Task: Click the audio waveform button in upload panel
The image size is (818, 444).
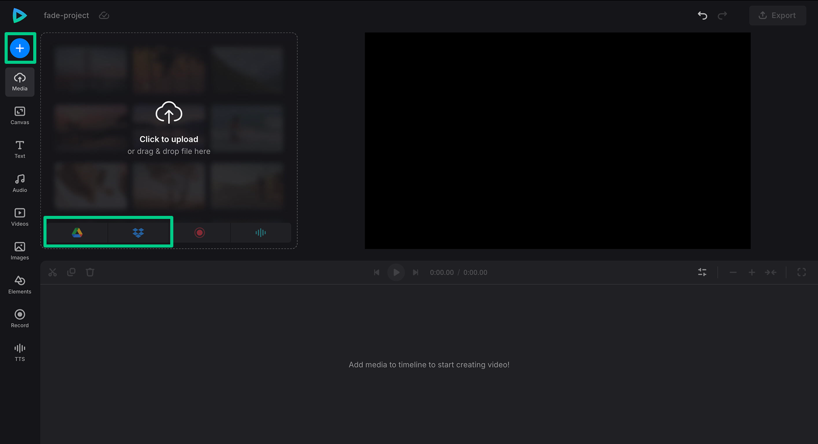Action: click(261, 233)
